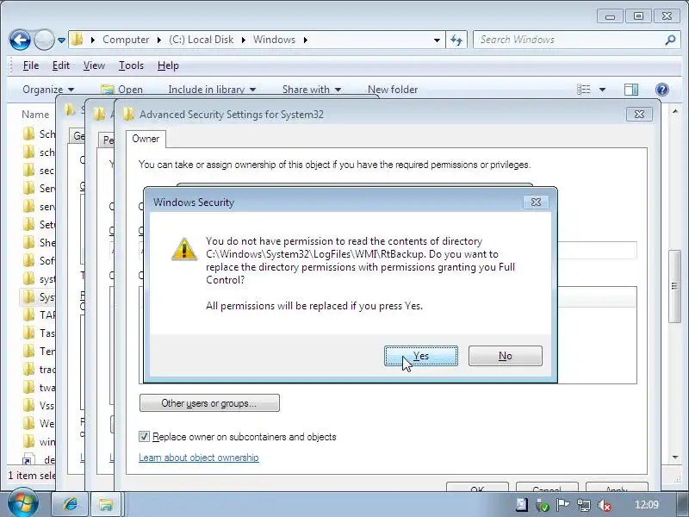The height and width of the screenshot is (517, 689).
Task: Click the address bar folder icon
Action: coord(78,40)
